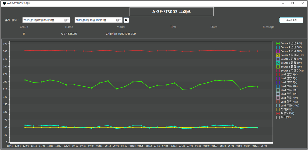Enable the 온도(ºC) temperature series
This screenshot has height=150, width=308.
[278, 117]
